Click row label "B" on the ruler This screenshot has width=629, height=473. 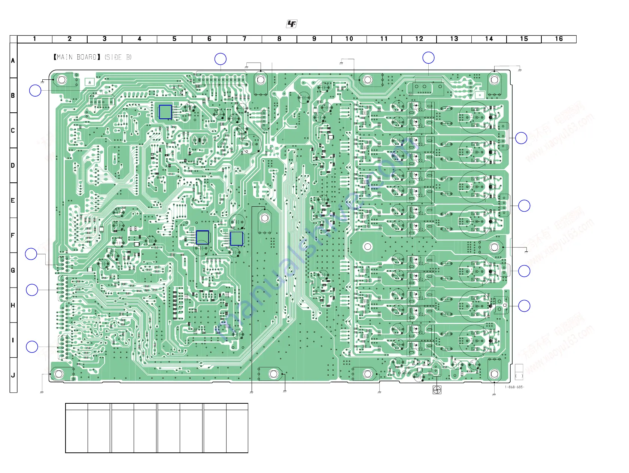(13, 95)
